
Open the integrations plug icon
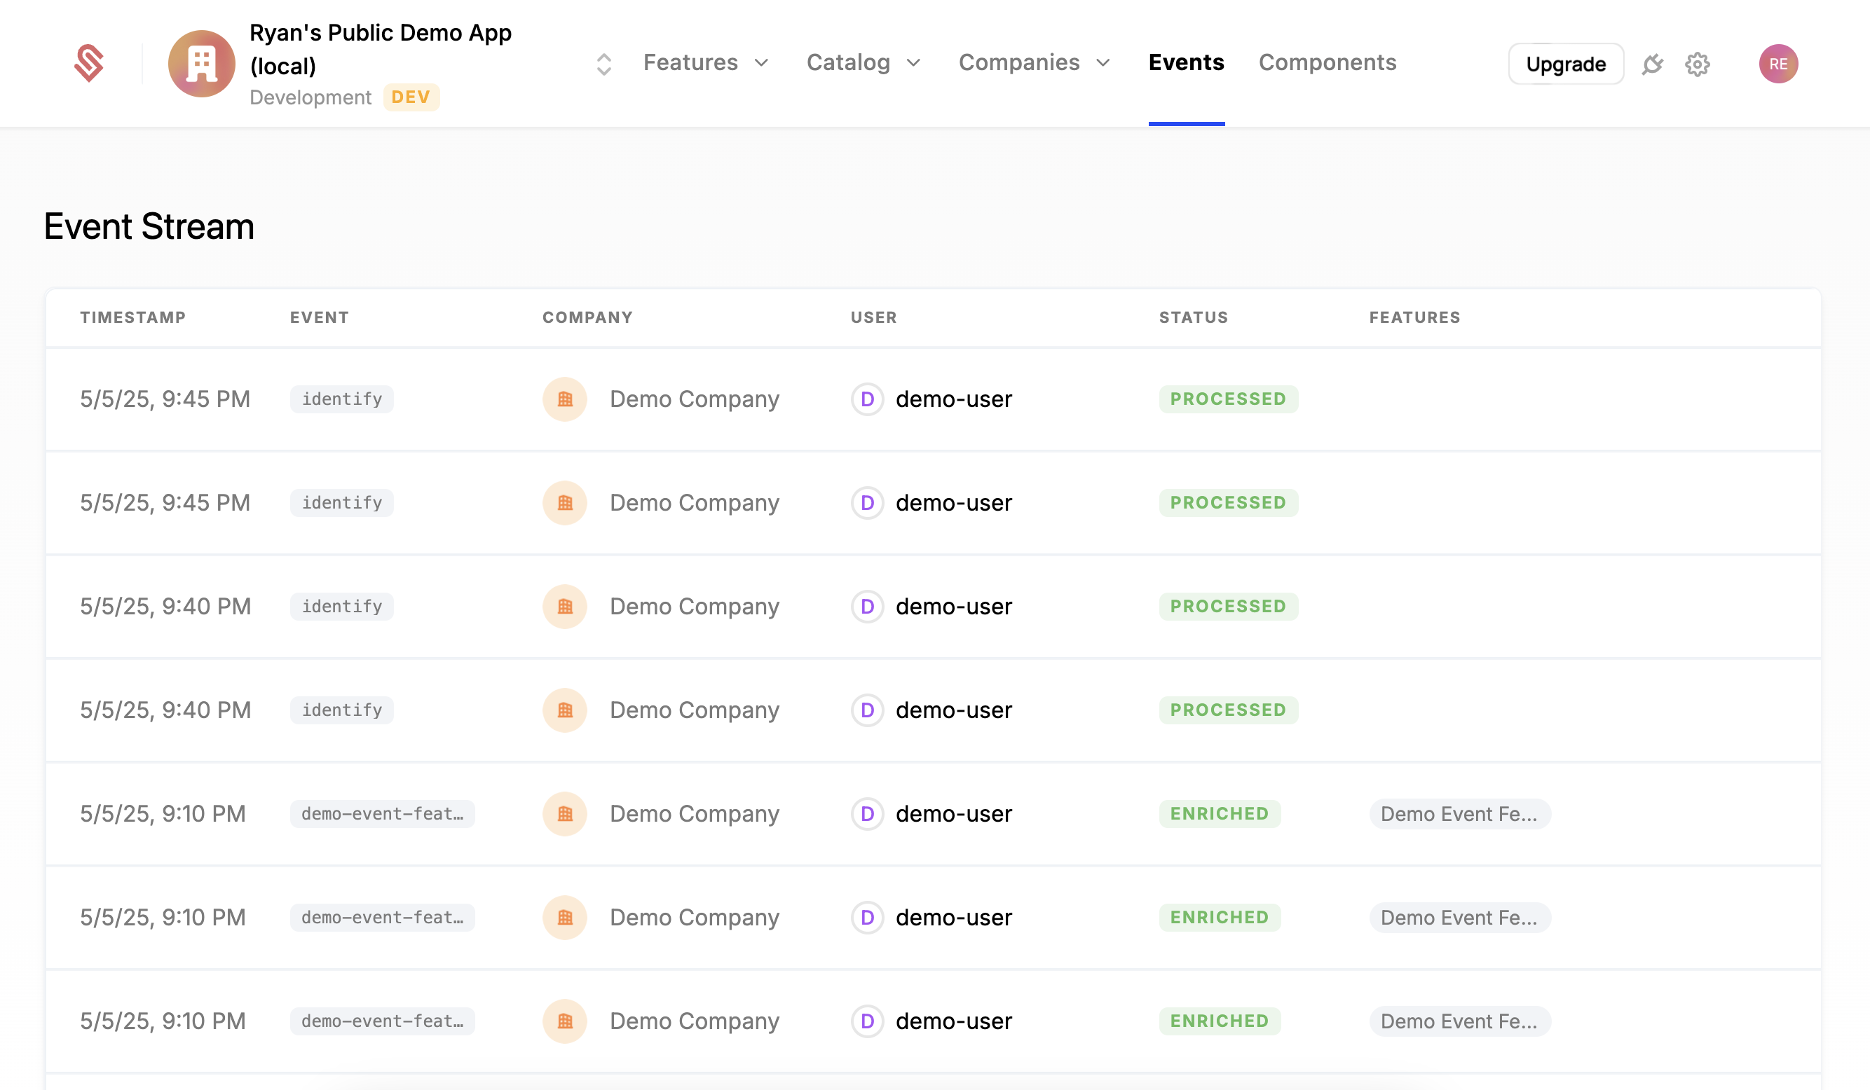pos(1653,64)
